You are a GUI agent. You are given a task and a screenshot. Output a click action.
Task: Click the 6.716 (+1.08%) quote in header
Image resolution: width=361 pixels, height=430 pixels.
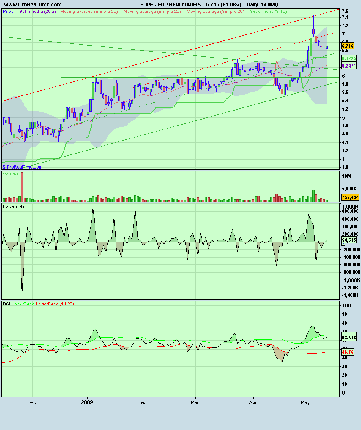223,5
